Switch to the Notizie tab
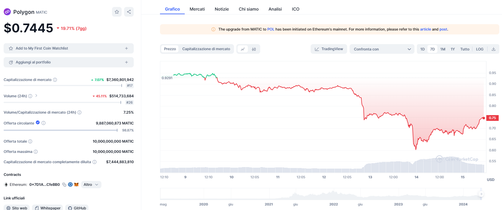502x210 pixels. pyautogui.click(x=222, y=9)
